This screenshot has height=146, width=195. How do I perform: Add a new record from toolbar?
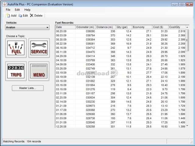[12, 16]
